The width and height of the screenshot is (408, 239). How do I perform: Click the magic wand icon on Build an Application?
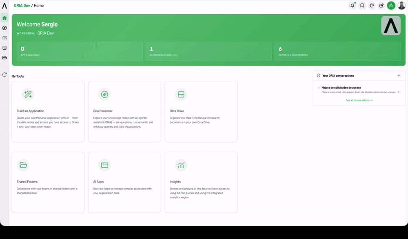[x=28, y=94]
